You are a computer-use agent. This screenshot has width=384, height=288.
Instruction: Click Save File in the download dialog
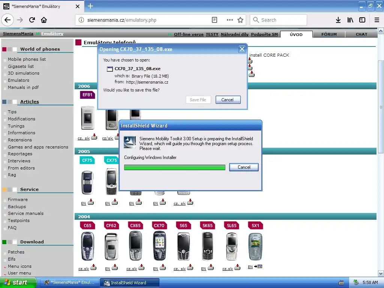(198, 100)
